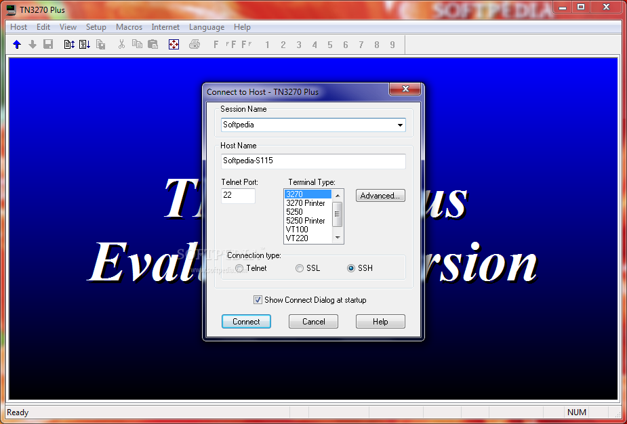
Task: Open the Language menu
Action: pyautogui.click(x=207, y=27)
